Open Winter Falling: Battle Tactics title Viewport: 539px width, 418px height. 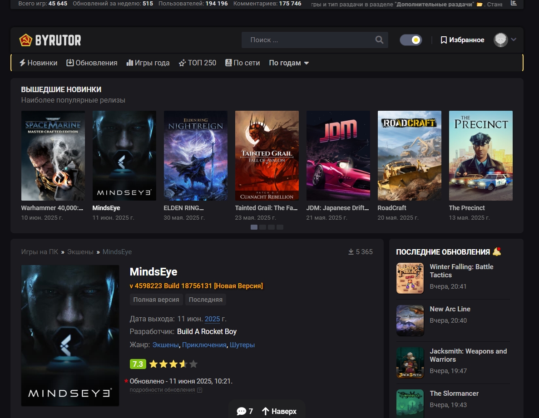pyautogui.click(x=461, y=271)
